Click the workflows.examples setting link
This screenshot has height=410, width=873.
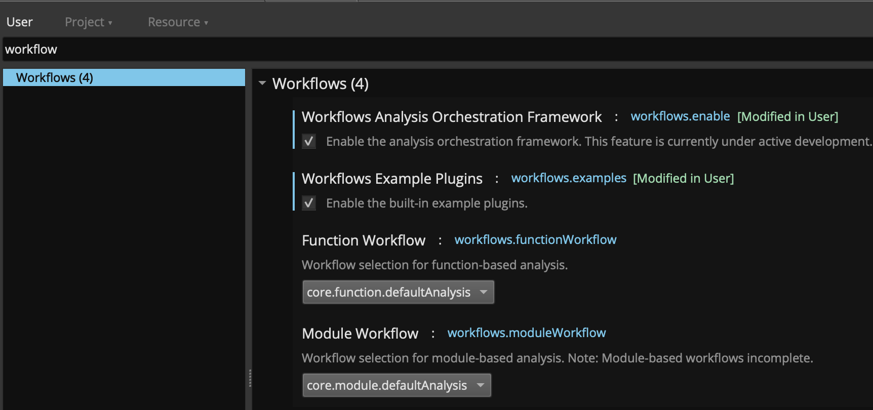(x=569, y=178)
